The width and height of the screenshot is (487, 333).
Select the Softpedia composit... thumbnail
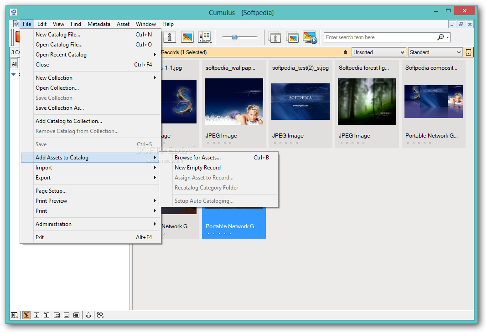(434, 102)
